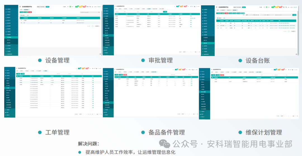Screen dimensions: 302x156
Task: Tick header select-all checkbox in 备品备件管理 table
Action: [x=116, y=77]
